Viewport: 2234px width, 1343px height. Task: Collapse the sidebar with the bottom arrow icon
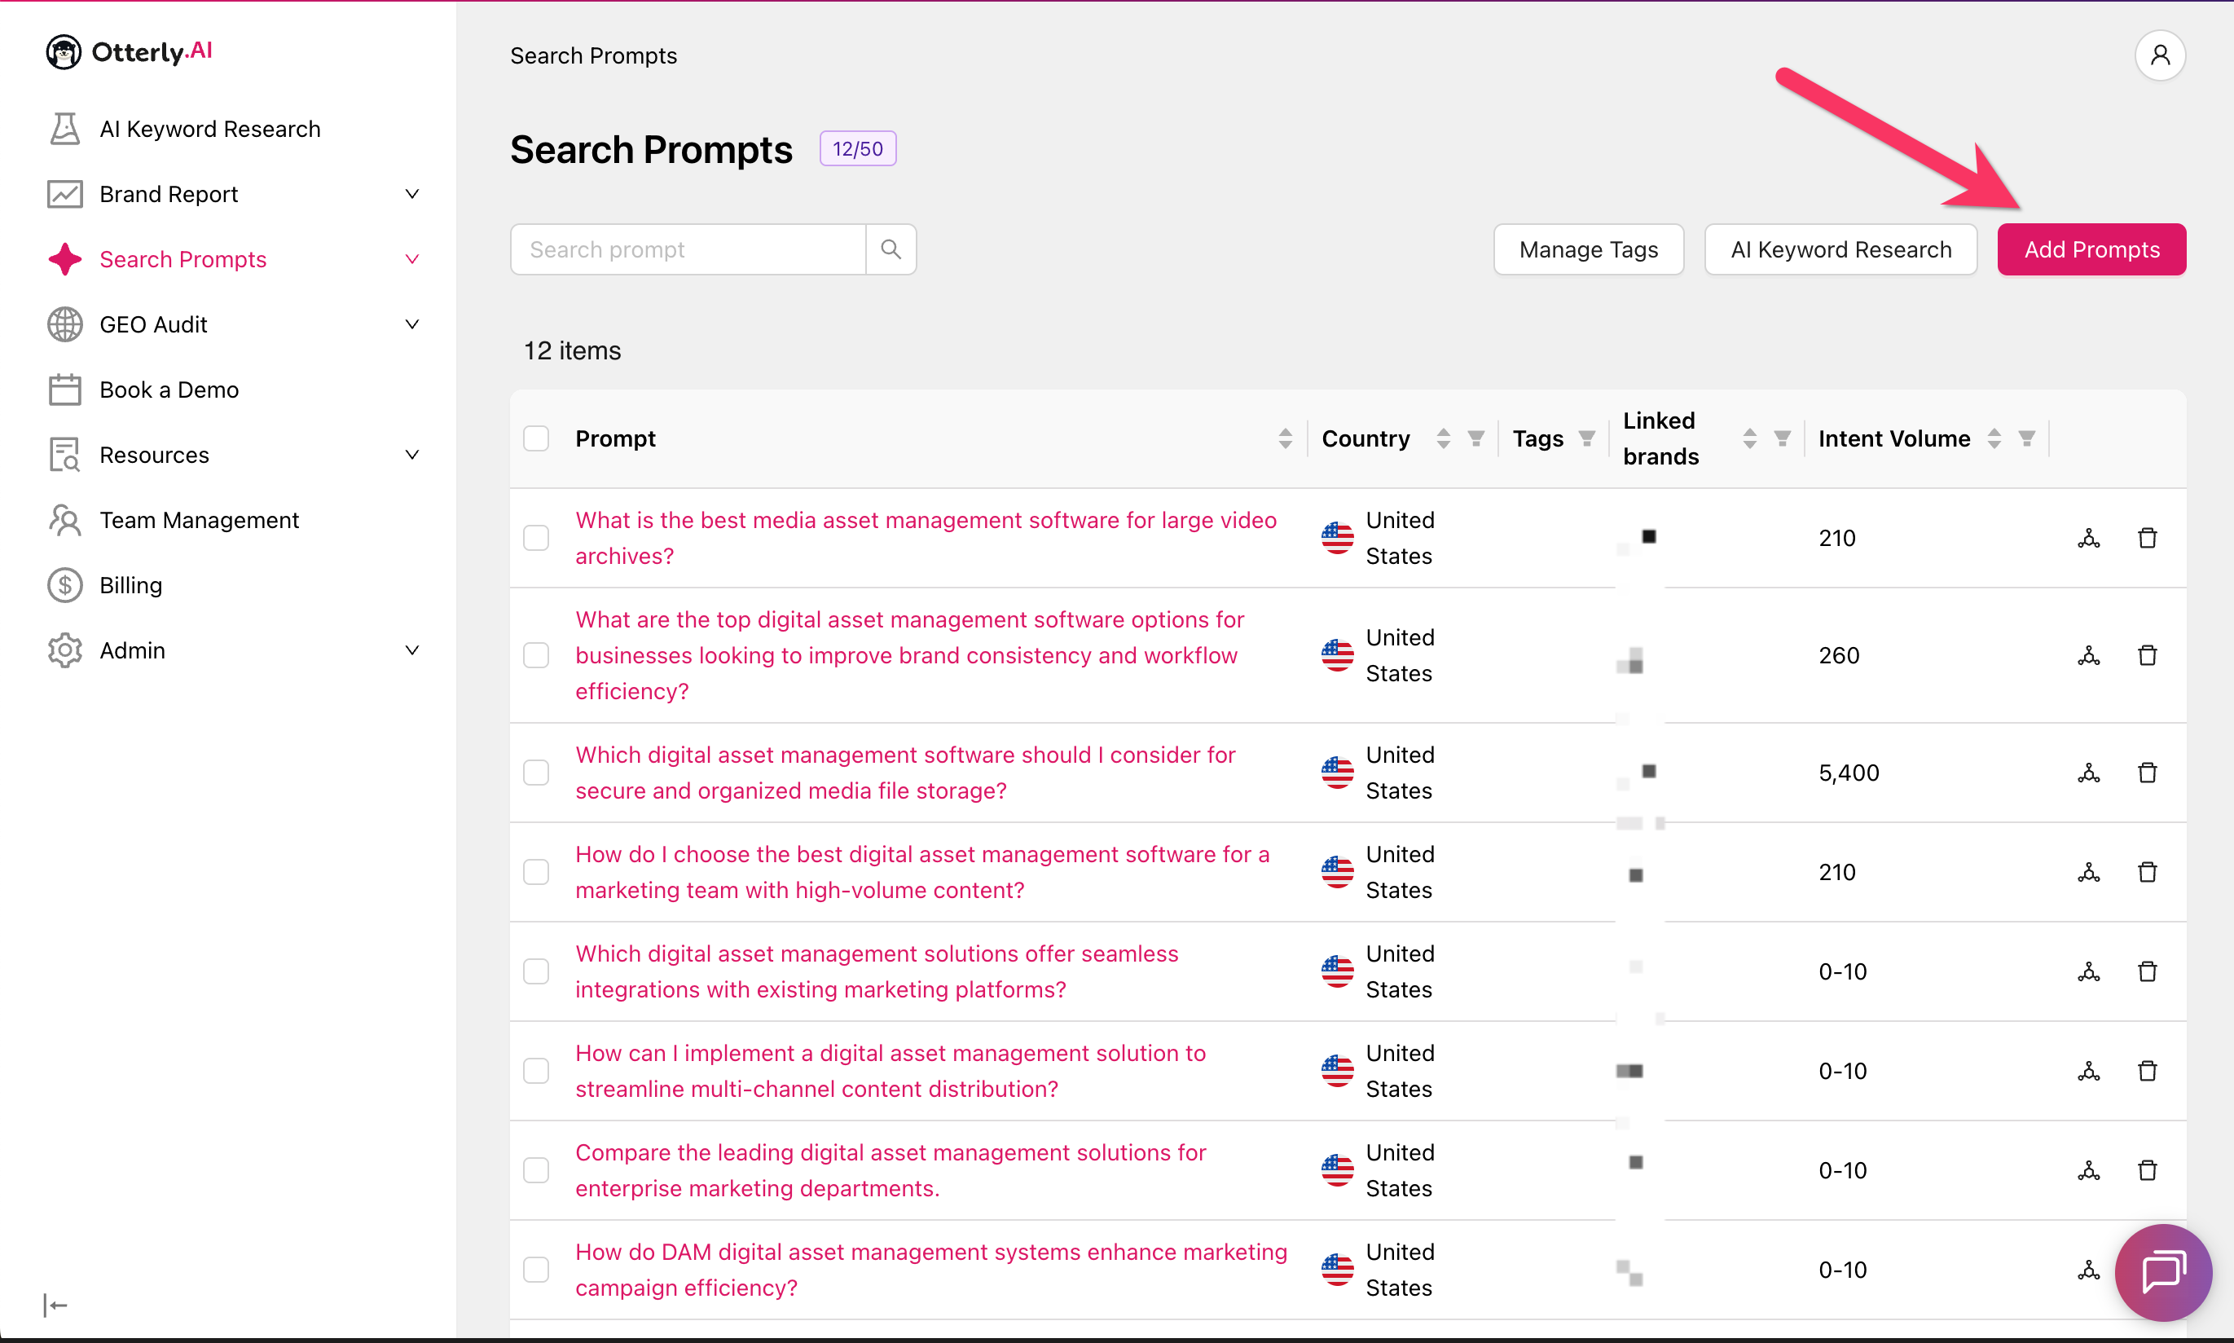55,1304
